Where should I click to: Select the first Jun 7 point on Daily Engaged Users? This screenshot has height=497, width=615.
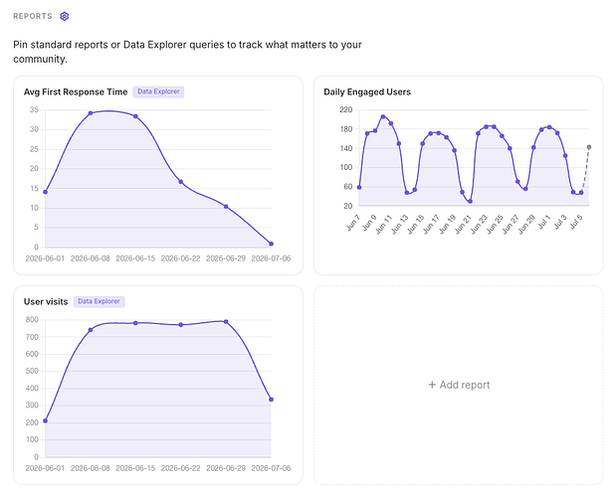359,188
